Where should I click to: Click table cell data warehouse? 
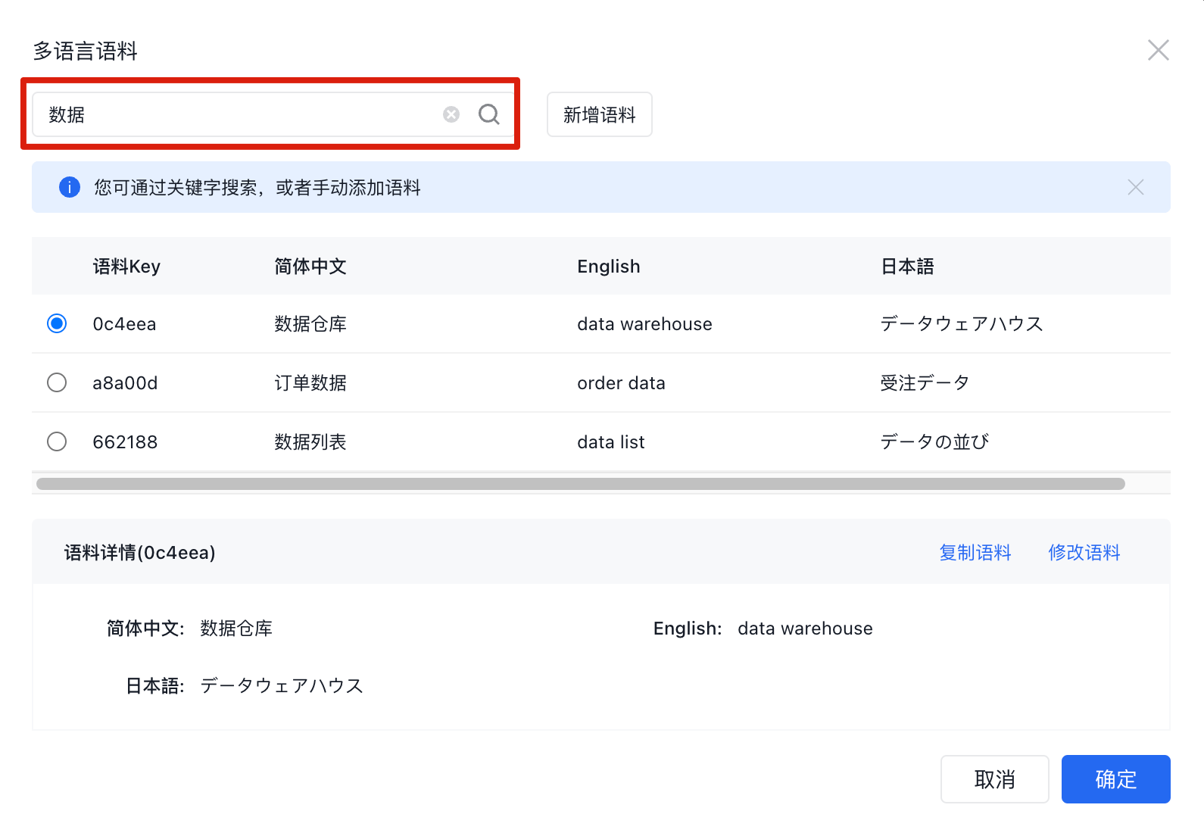point(644,324)
